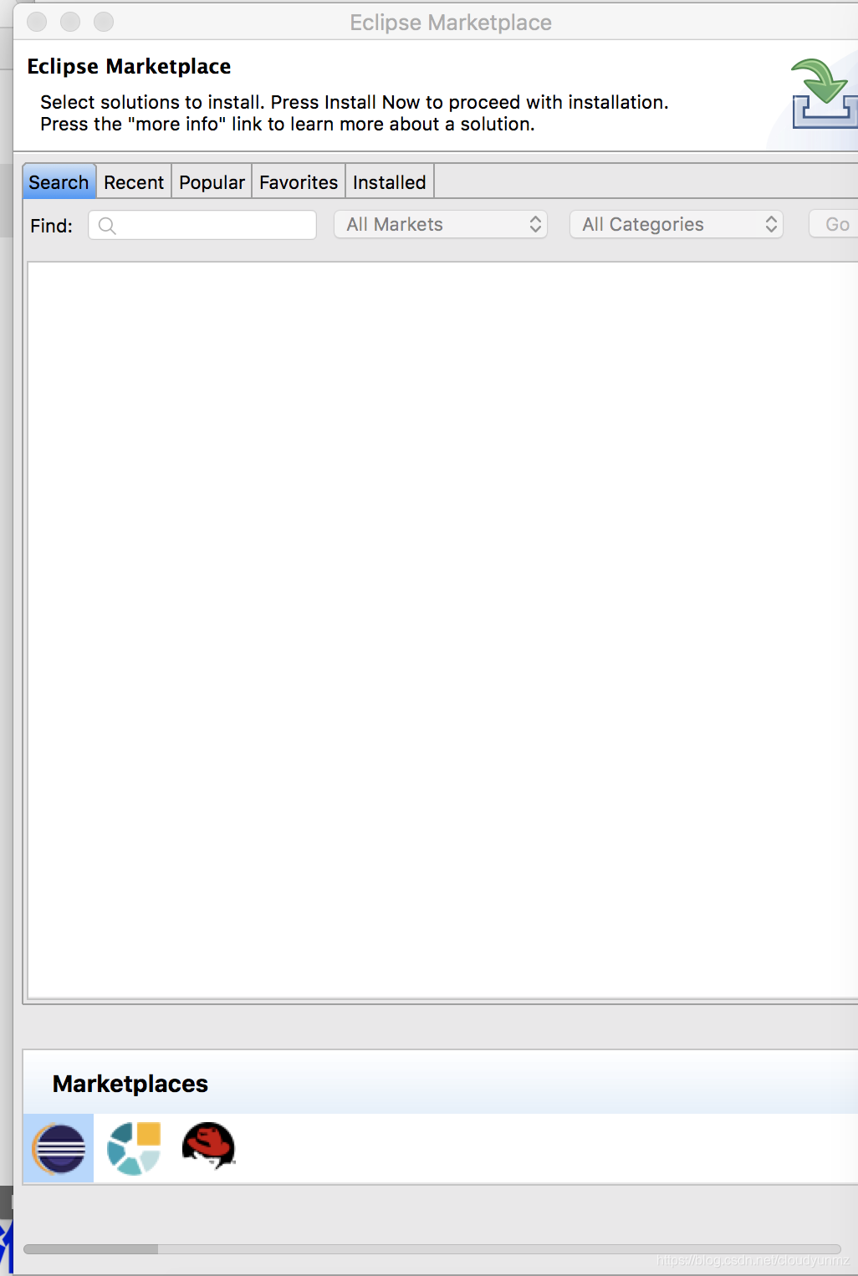
Task: Click the Go button
Action: 835,224
